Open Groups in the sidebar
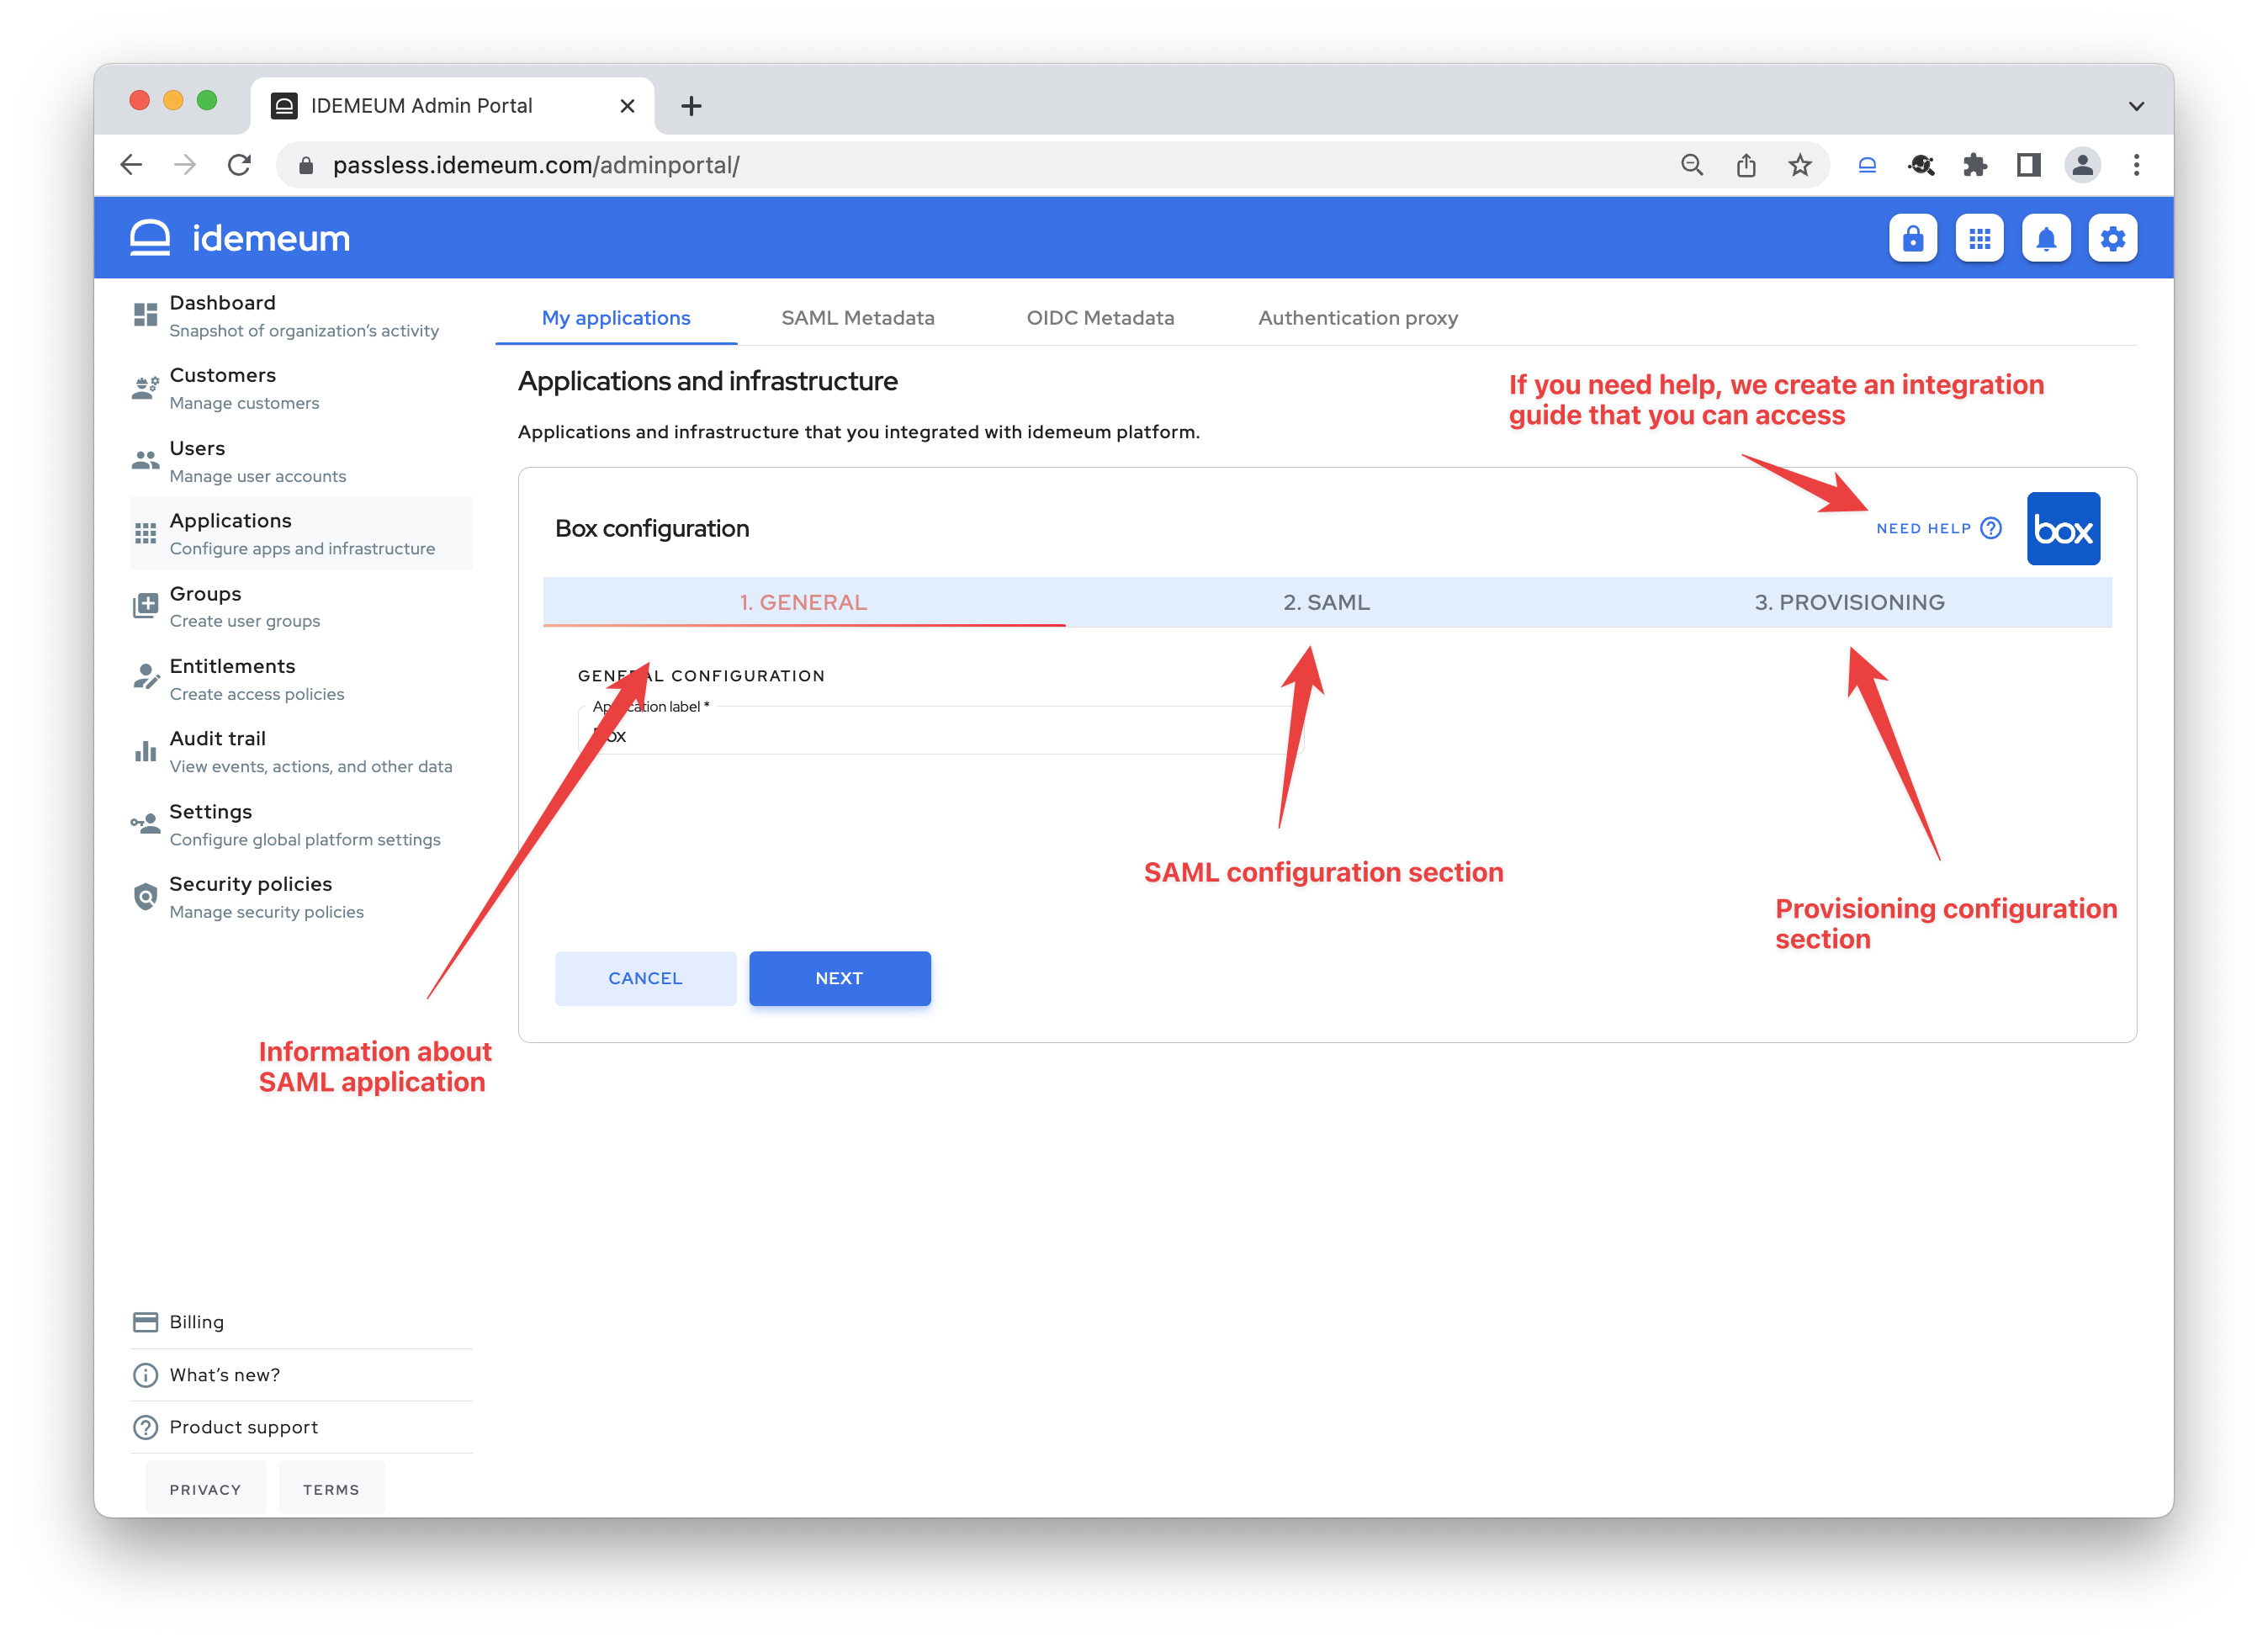The image size is (2268, 1642). tap(301, 606)
